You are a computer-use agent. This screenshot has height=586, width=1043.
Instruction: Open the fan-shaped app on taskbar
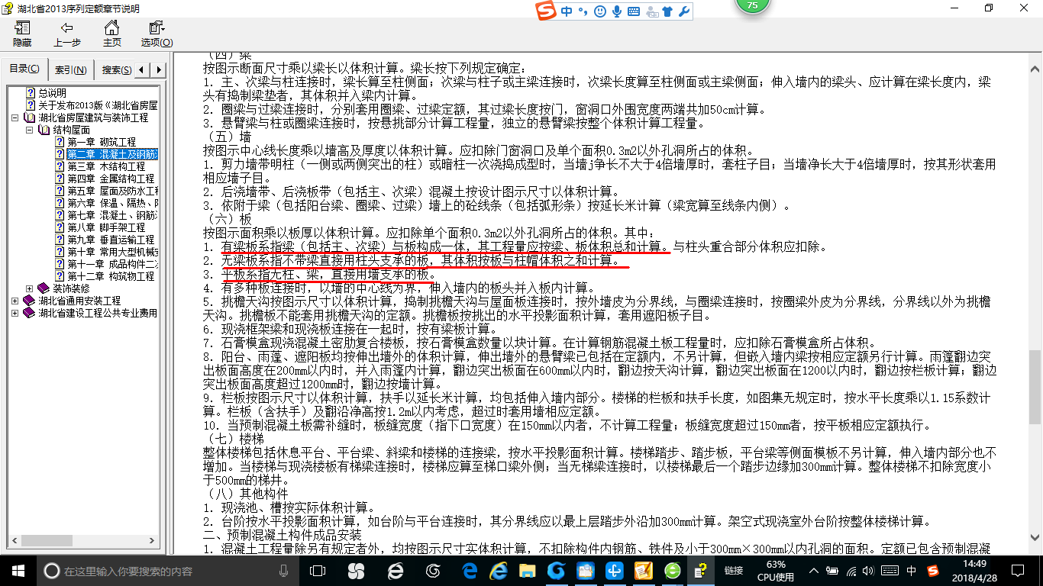coord(356,570)
